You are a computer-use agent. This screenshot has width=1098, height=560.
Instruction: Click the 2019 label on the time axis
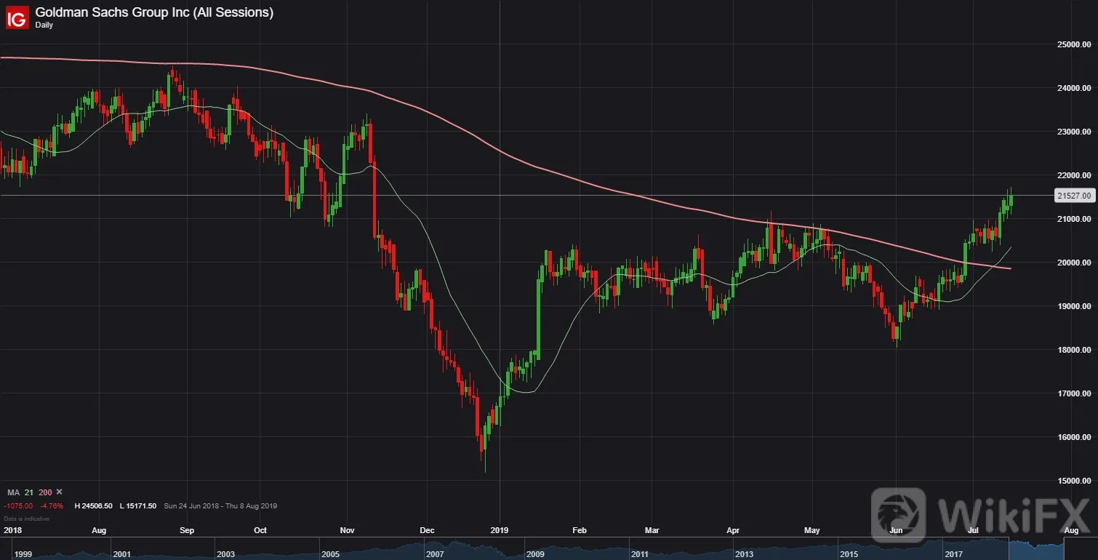click(499, 530)
